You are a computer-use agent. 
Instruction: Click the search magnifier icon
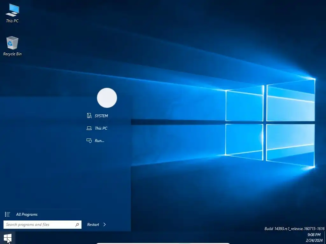click(x=77, y=225)
